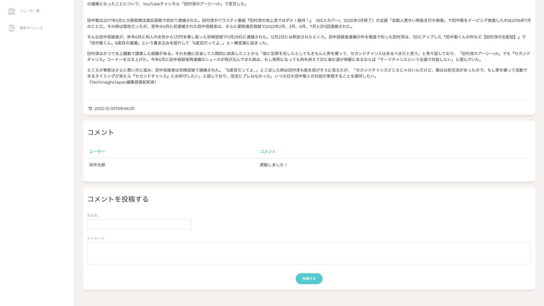Focus the お名前 name input field
544x306 pixels.
[x=139, y=224]
